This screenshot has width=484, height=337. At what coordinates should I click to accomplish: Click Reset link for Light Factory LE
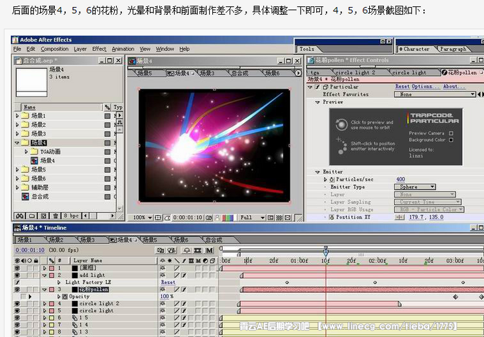point(168,282)
